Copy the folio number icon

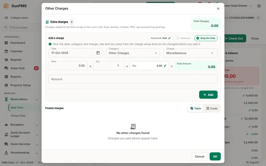point(258,18)
